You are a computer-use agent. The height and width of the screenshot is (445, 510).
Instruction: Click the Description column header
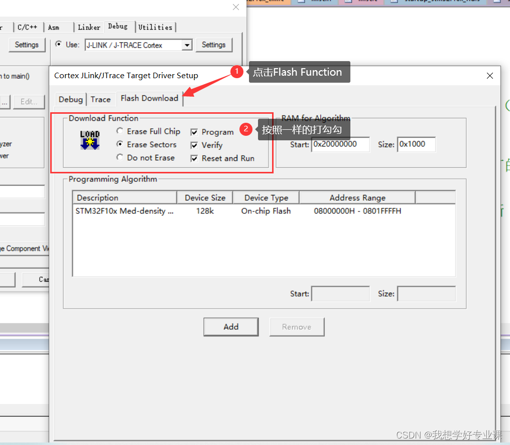[125, 197]
